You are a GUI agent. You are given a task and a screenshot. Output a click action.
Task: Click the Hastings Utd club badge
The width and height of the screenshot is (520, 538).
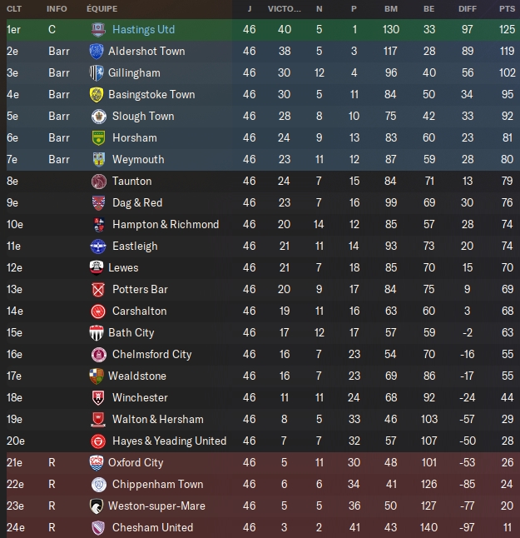(98, 29)
